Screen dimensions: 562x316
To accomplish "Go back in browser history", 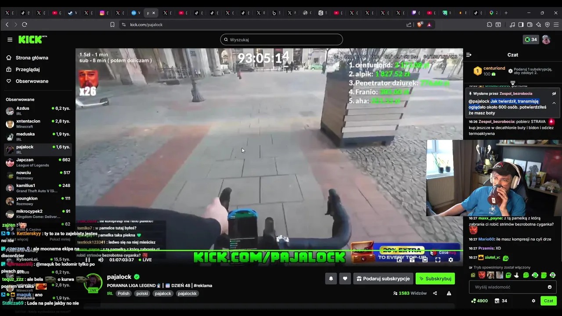I will (7, 25).
